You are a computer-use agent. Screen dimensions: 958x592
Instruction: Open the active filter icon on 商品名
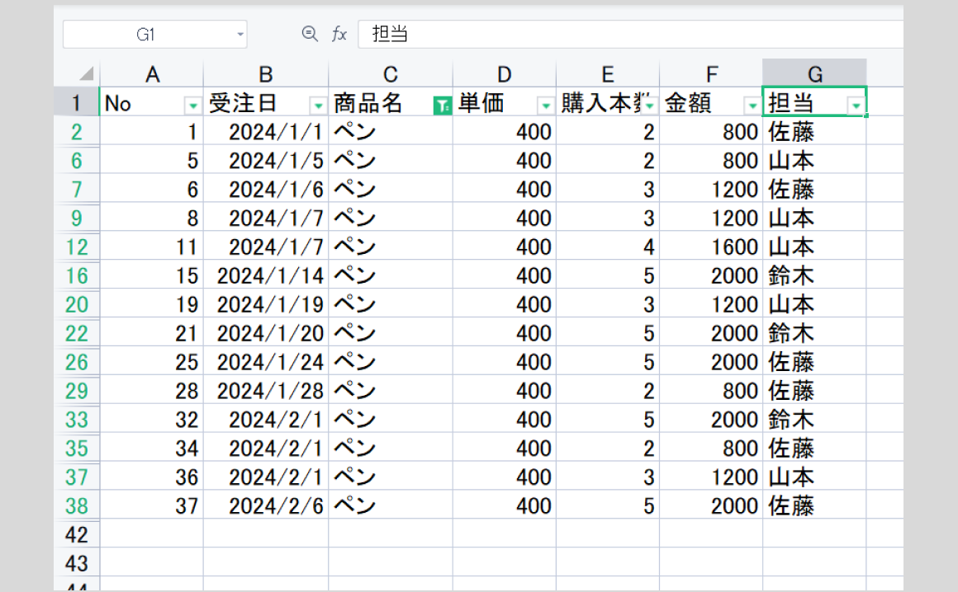pos(443,106)
